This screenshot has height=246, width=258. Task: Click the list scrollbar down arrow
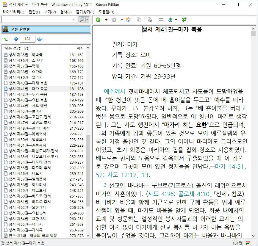88,236
